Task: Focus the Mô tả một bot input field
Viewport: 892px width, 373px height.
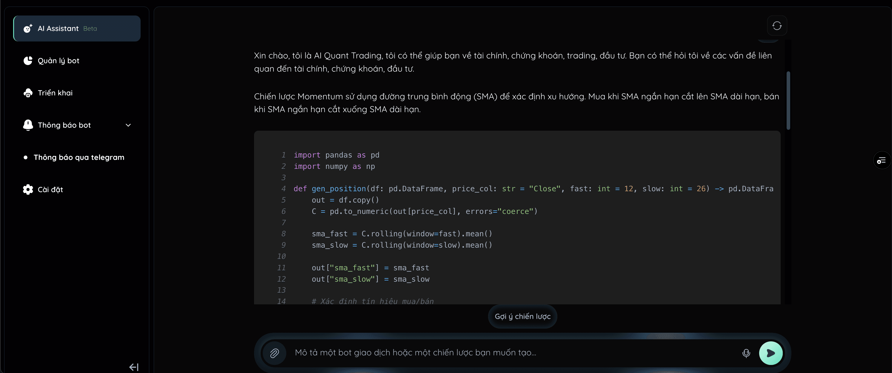Action: tap(513, 353)
